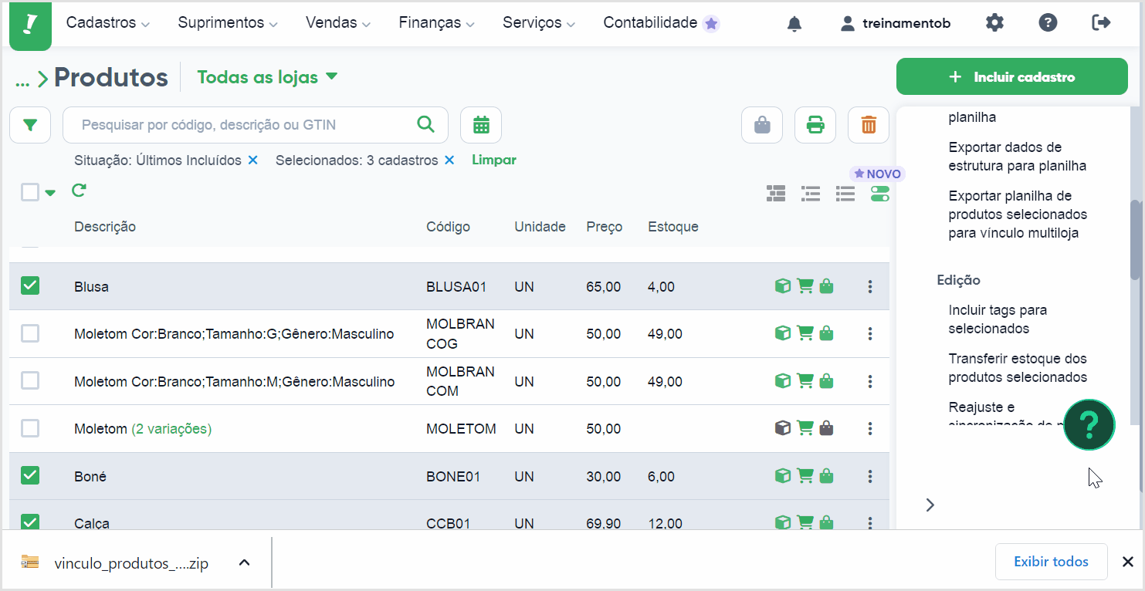Remove the Situação: Últimos Incluídos filter
The image size is (1145, 591).
[252, 160]
